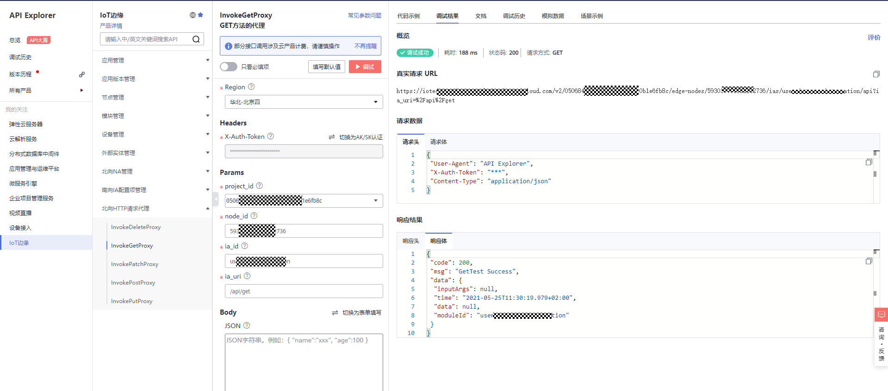Image resolution: width=888 pixels, height=391 pixels.
Task: Open the JSON help icon in Body
Action: click(x=247, y=325)
